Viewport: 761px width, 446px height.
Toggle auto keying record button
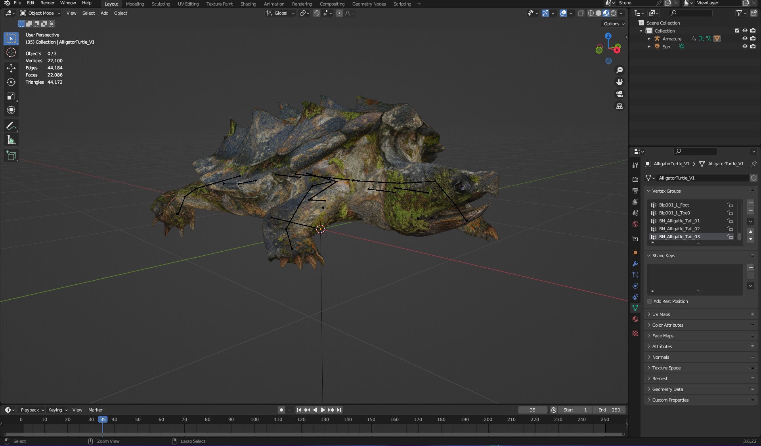coord(281,410)
